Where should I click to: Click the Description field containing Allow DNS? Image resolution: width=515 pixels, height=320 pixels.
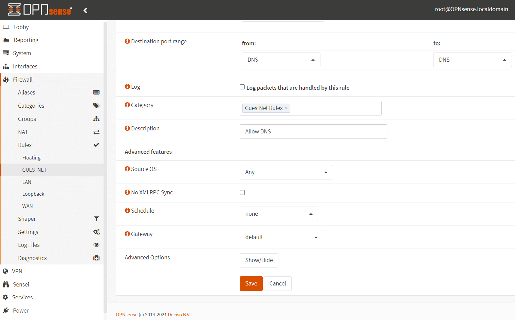(313, 131)
